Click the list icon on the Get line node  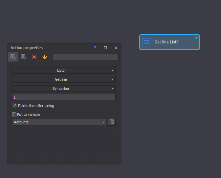(x=146, y=42)
